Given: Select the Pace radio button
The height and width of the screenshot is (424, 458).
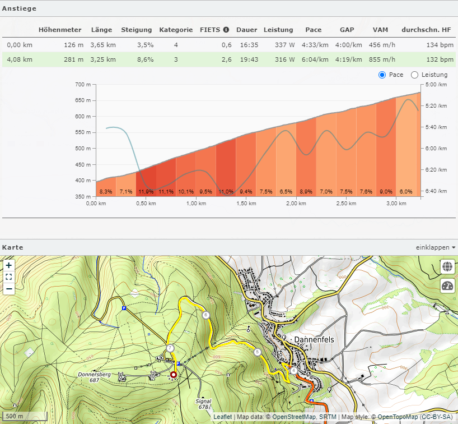Looking at the screenshot, I should pos(382,75).
